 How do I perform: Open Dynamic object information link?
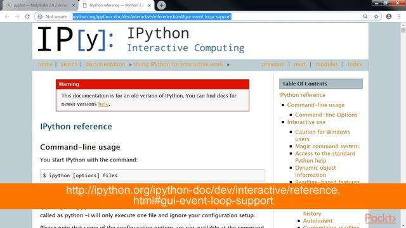(x=315, y=172)
